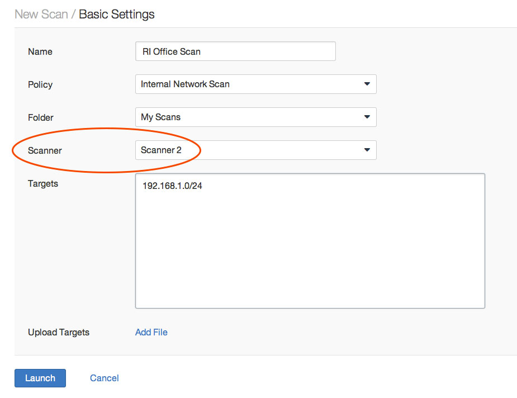Click the Basic Settings heading
Image resolution: width=517 pixels, height=398 pixels.
point(117,14)
